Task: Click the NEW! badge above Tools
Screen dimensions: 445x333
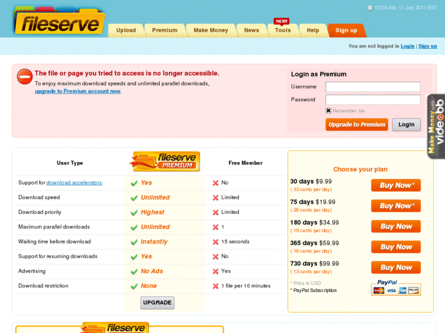Action: (x=282, y=21)
